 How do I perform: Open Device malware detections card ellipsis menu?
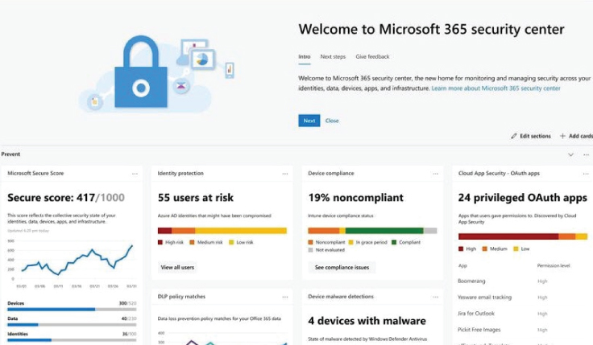[435, 297]
